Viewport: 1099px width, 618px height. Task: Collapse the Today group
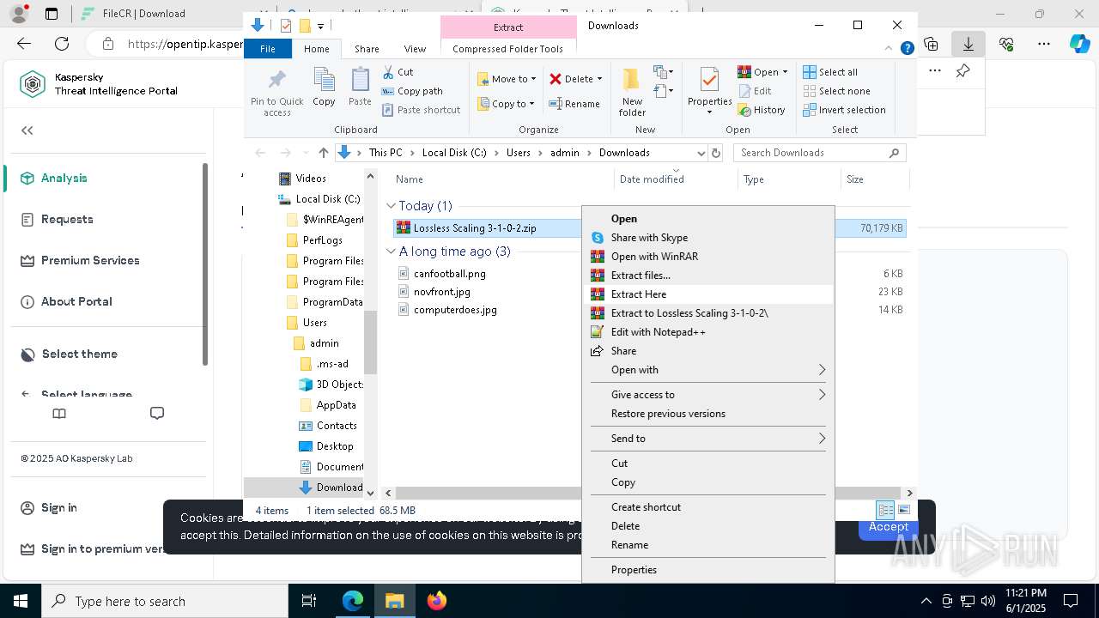(x=391, y=206)
